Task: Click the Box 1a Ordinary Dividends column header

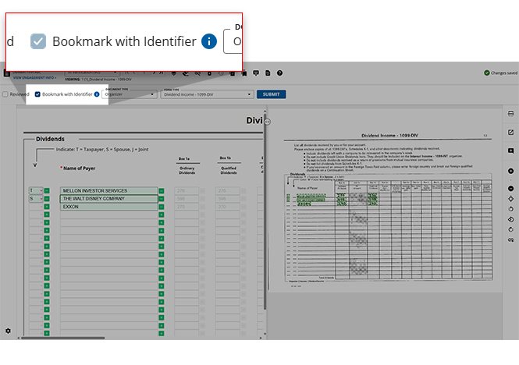Action: (x=187, y=165)
